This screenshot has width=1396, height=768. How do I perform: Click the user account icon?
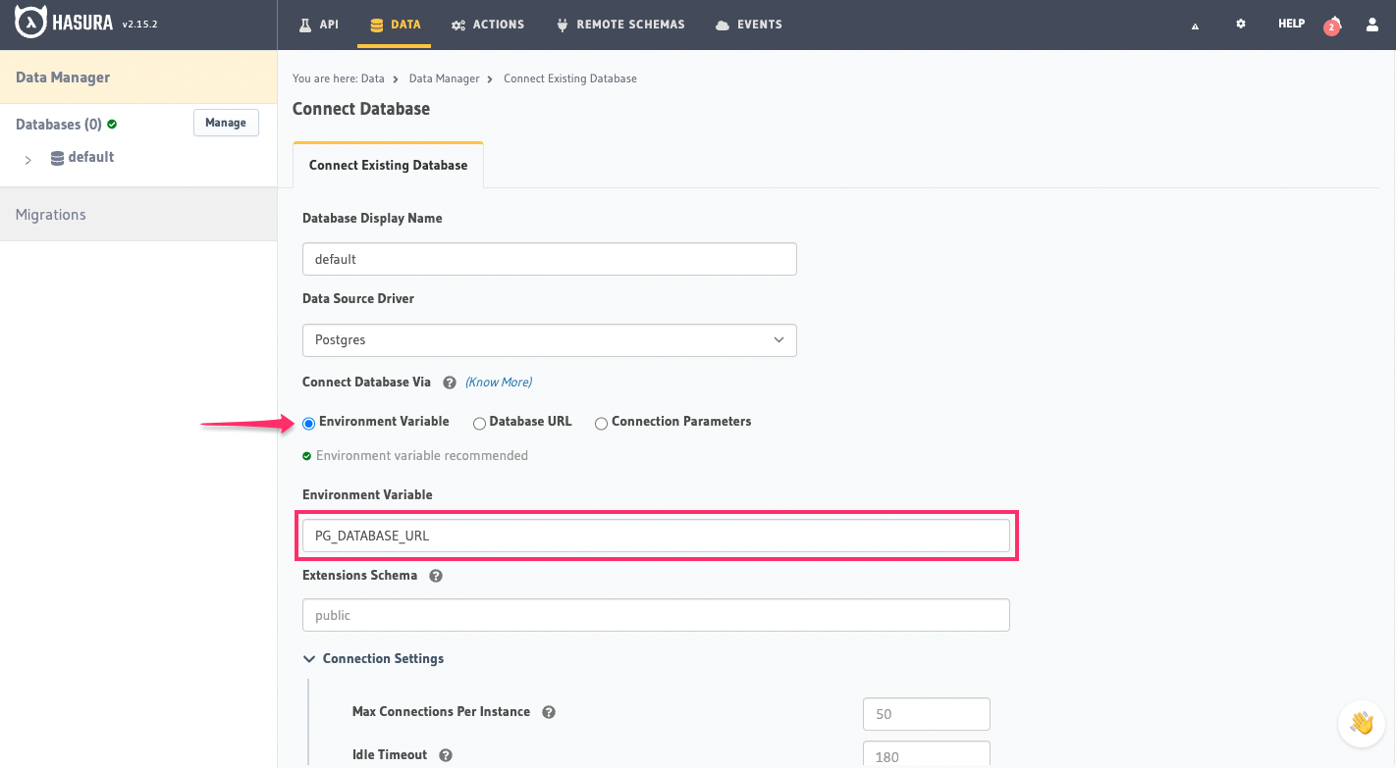pos(1371,25)
